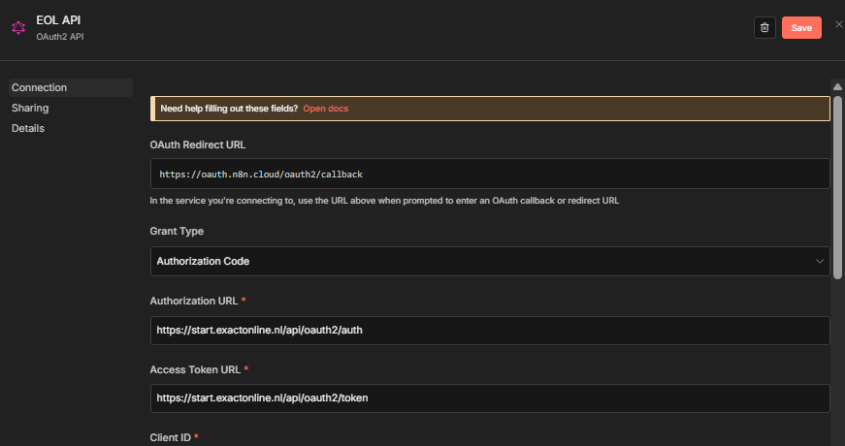Click the Access Token URL label text
The height and width of the screenshot is (446, 845).
pyautogui.click(x=196, y=369)
